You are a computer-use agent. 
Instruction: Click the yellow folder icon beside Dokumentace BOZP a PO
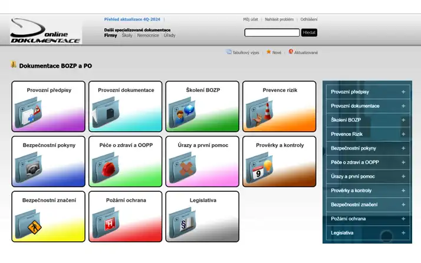click(x=14, y=65)
